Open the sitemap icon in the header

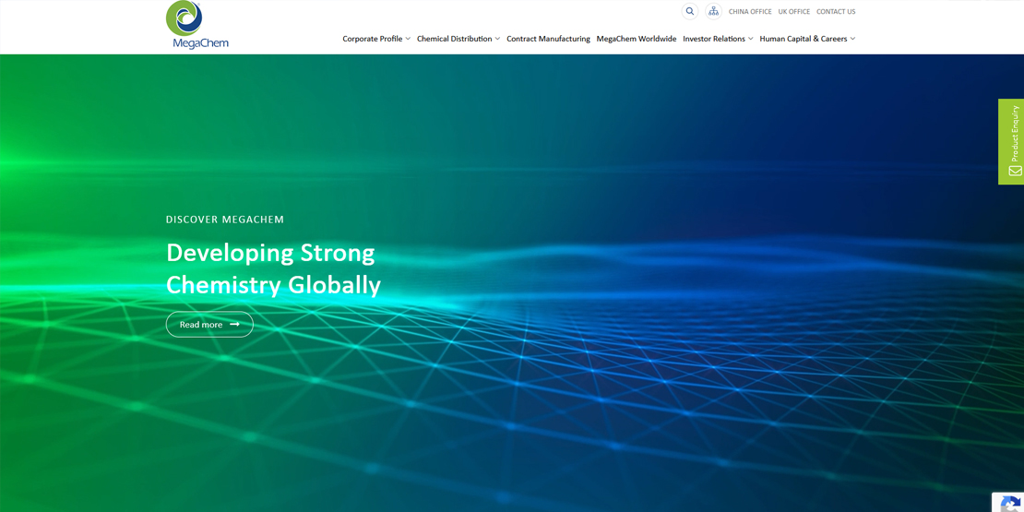(713, 12)
